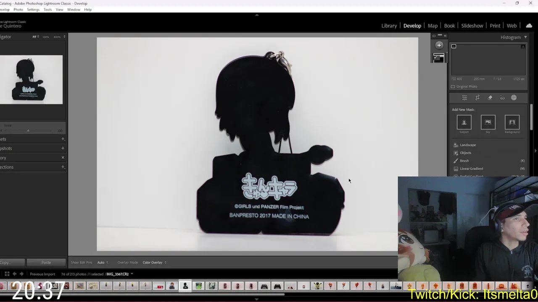Collapse the masks panel with double arrow
This screenshot has width=538, height=302.
tap(445, 36)
